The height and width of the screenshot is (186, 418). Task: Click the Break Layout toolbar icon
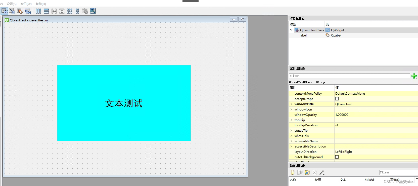(85, 11)
